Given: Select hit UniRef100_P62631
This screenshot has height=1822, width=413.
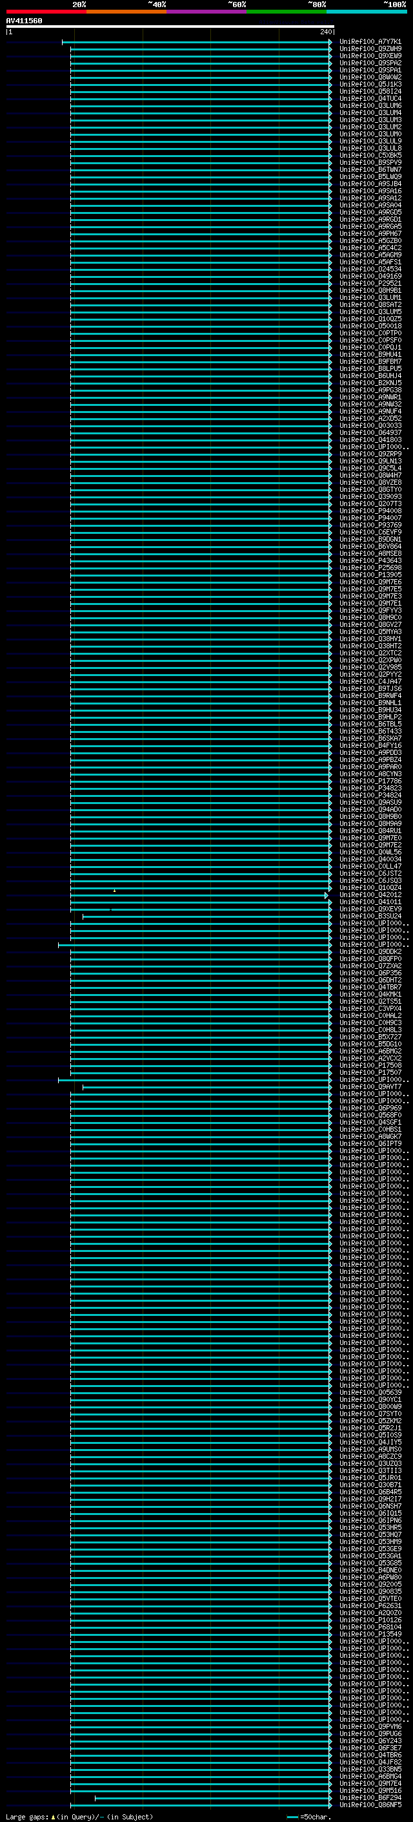Looking at the screenshot, I should coord(370,1605).
